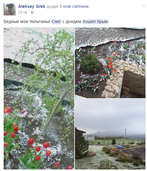Image resolution: width=147 pixels, height=171 pixels.
Task: Click the 3 нові світлини text
Action: coord(74,7)
